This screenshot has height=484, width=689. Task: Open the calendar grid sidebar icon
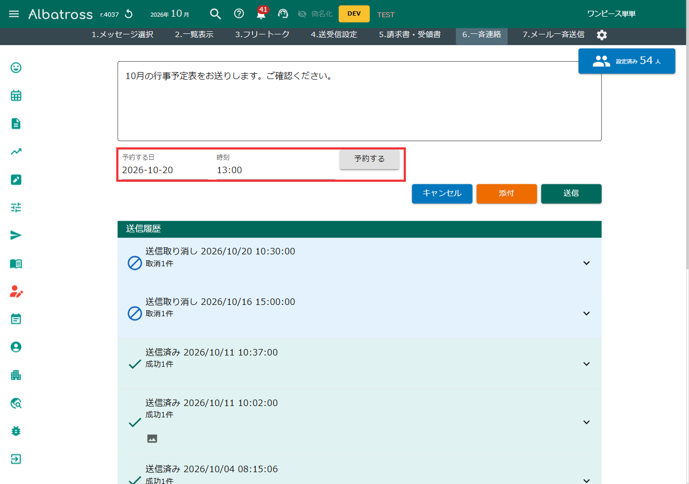click(16, 96)
